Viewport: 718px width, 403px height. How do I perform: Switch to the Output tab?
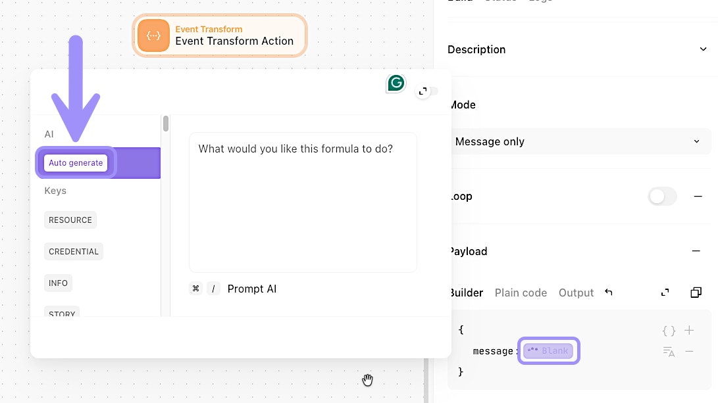[x=576, y=293]
